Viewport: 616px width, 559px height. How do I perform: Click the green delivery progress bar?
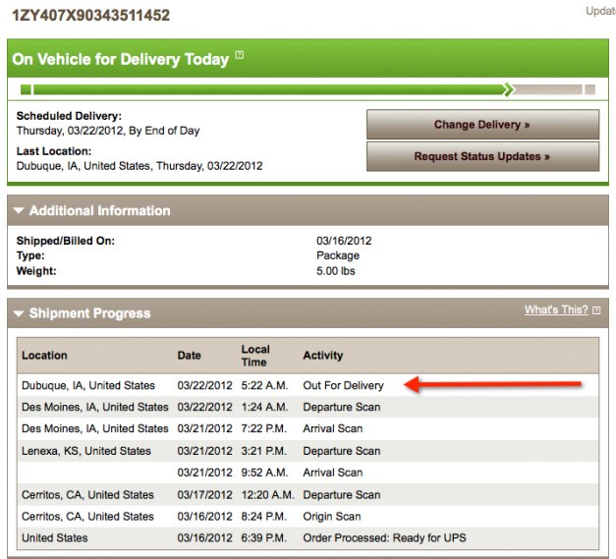(265, 89)
